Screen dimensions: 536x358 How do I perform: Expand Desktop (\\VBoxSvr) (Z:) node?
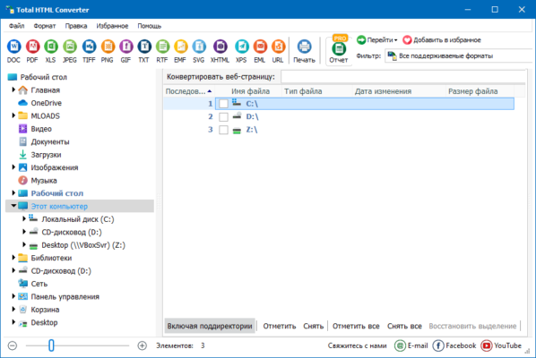[24, 244]
